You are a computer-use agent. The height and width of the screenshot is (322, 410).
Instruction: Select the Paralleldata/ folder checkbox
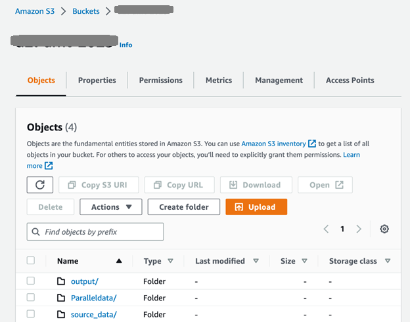[x=31, y=297]
